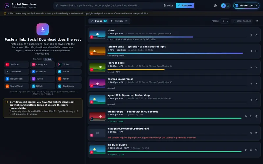Pause the Sintel download
The height and width of the screenshot is (164, 263).
(x=251, y=35)
